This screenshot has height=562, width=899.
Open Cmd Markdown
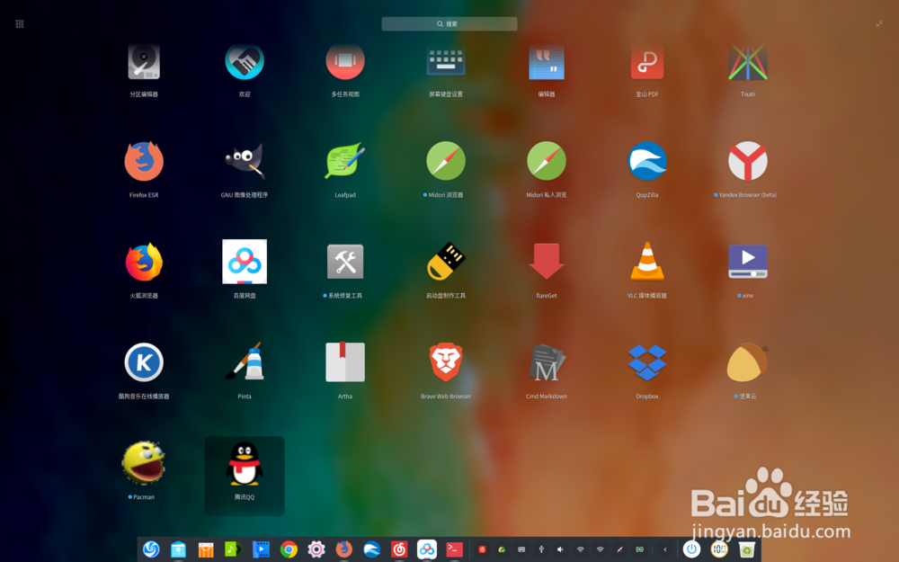point(547,362)
